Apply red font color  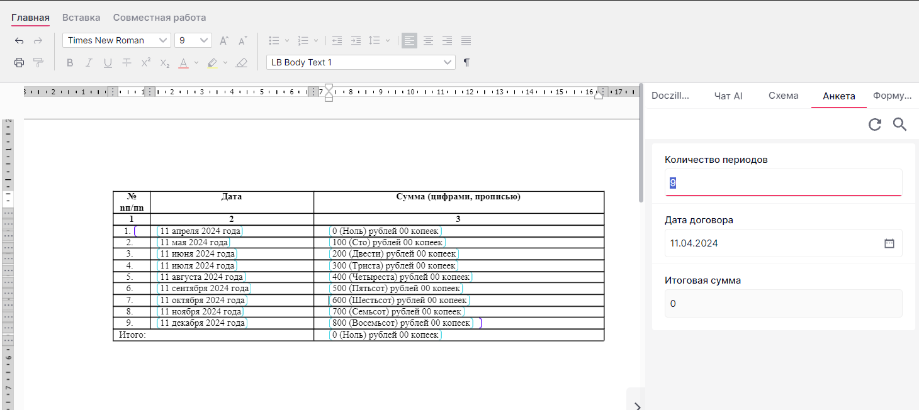point(183,63)
